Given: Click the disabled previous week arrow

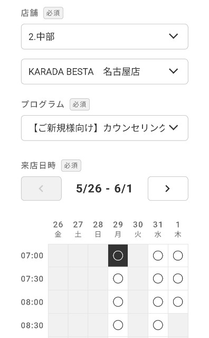Looking at the screenshot, I should click(41, 189).
